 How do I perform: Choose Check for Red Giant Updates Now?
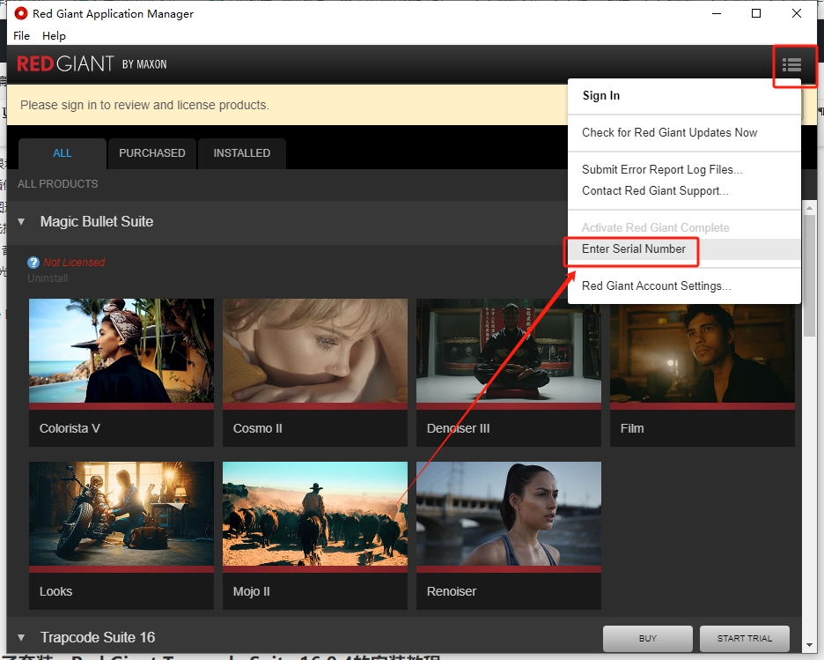point(669,132)
